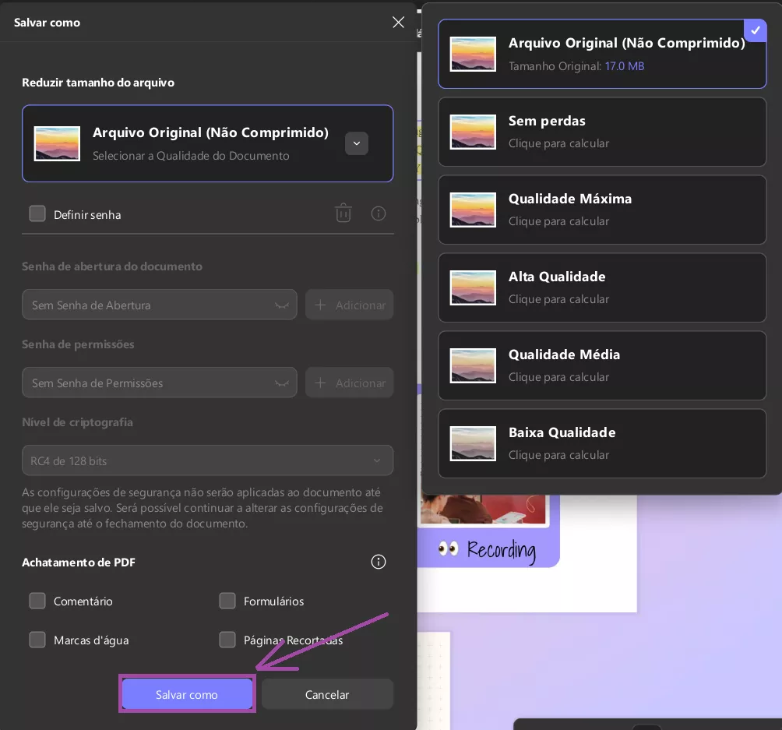
Task: Click the trash icon next to Definir senha
Action: coord(343,213)
